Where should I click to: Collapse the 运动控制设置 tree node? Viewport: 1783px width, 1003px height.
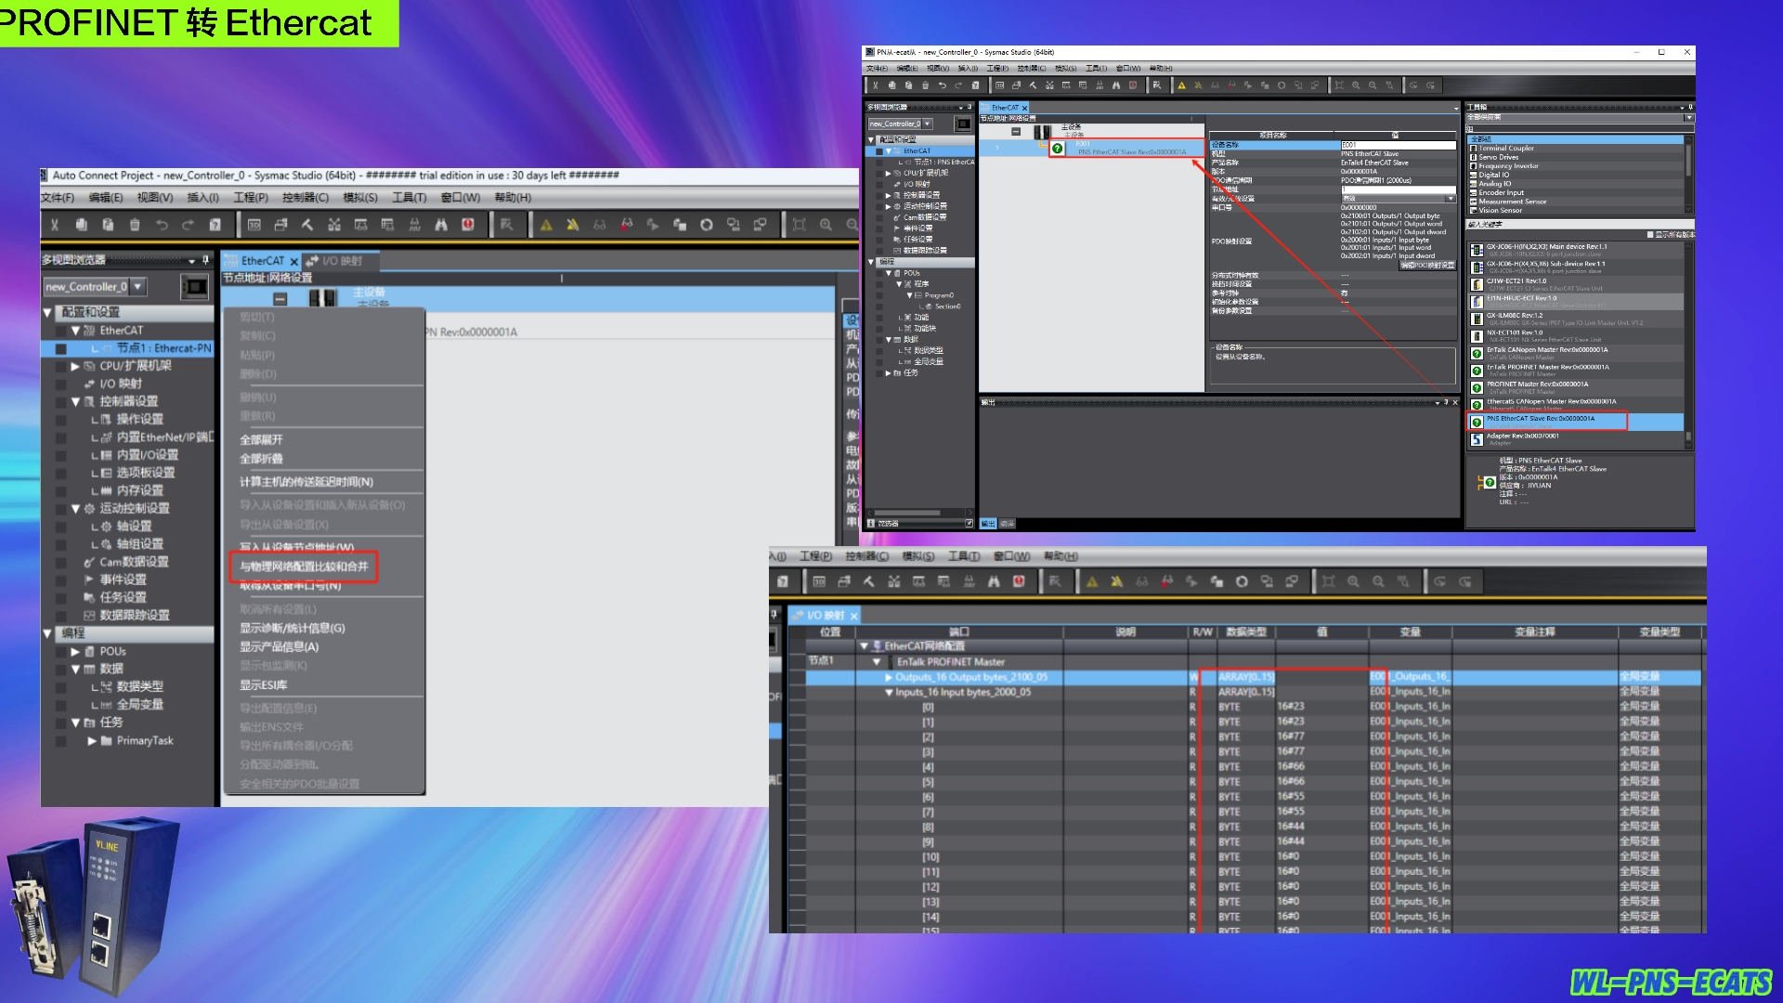pos(75,509)
